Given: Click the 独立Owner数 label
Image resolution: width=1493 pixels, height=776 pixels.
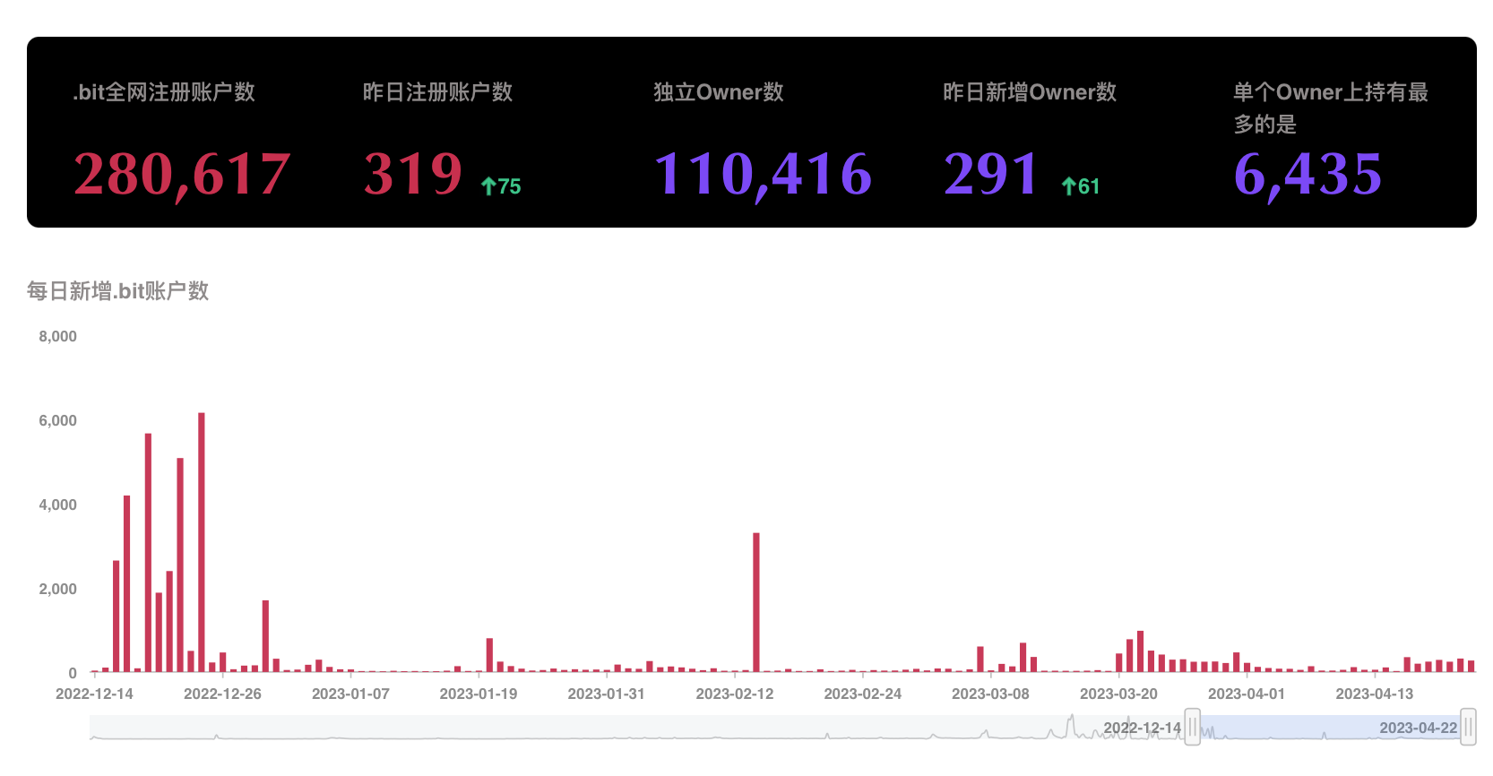Looking at the screenshot, I should (718, 92).
